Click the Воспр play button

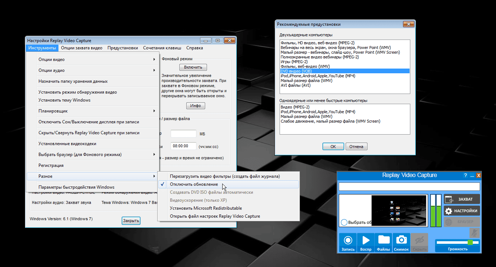[366, 243]
